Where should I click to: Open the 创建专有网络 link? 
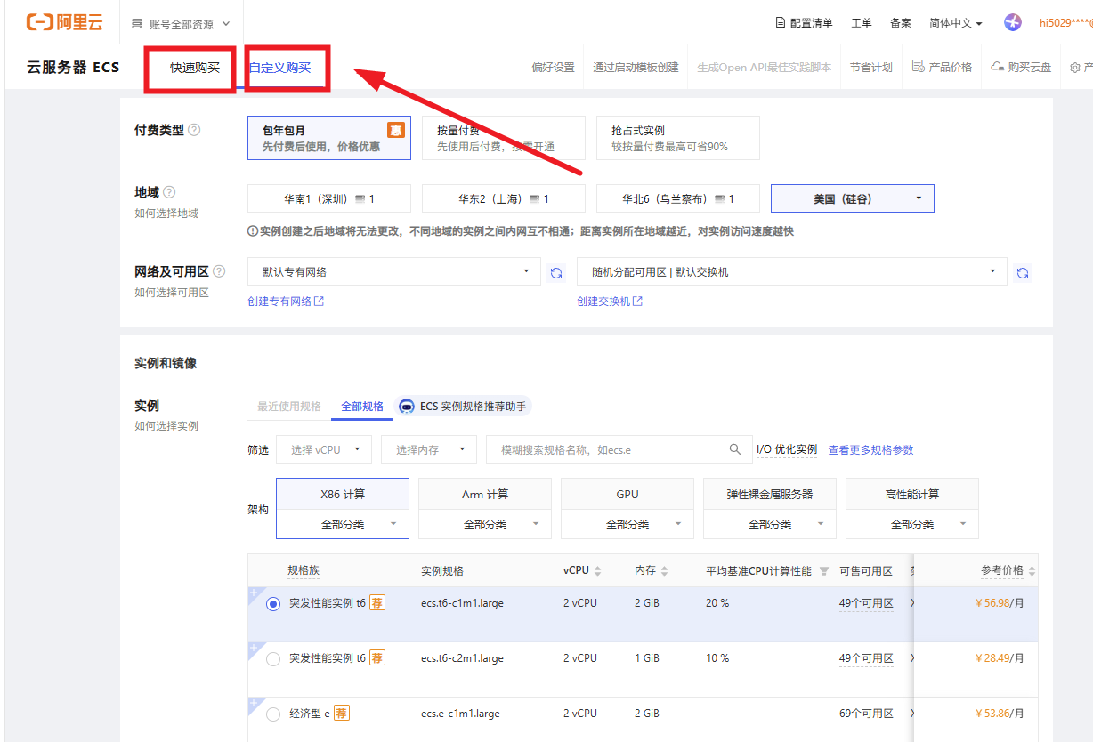click(x=285, y=302)
